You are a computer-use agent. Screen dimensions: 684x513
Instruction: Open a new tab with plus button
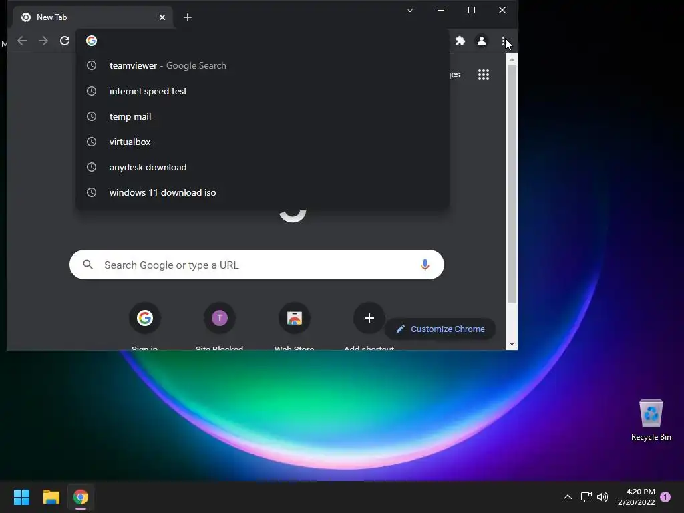click(x=188, y=17)
